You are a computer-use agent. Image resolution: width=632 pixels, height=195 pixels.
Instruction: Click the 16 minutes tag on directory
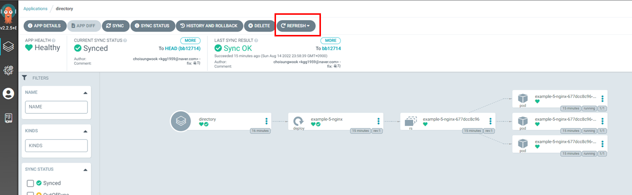(x=260, y=131)
